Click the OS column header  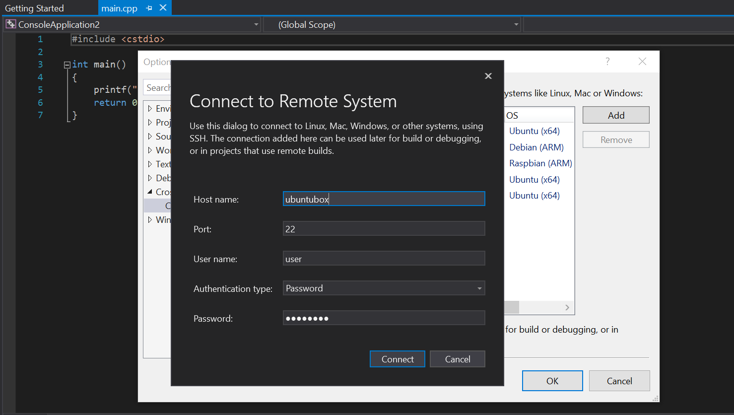539,115
